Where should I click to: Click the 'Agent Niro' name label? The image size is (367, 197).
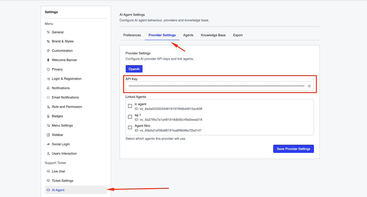pos(142,126)
